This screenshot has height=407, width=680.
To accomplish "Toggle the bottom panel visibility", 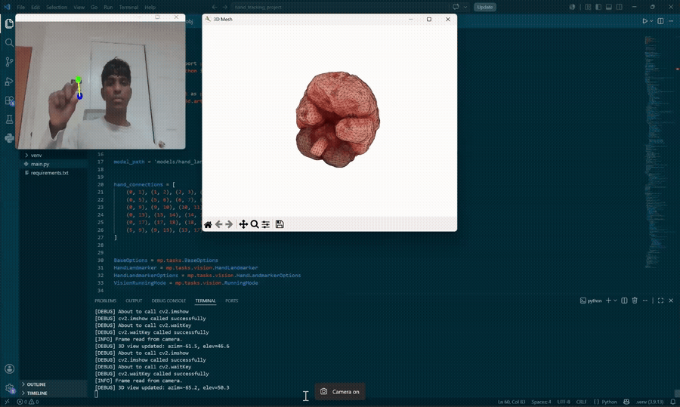I will [x=609, y=7].
